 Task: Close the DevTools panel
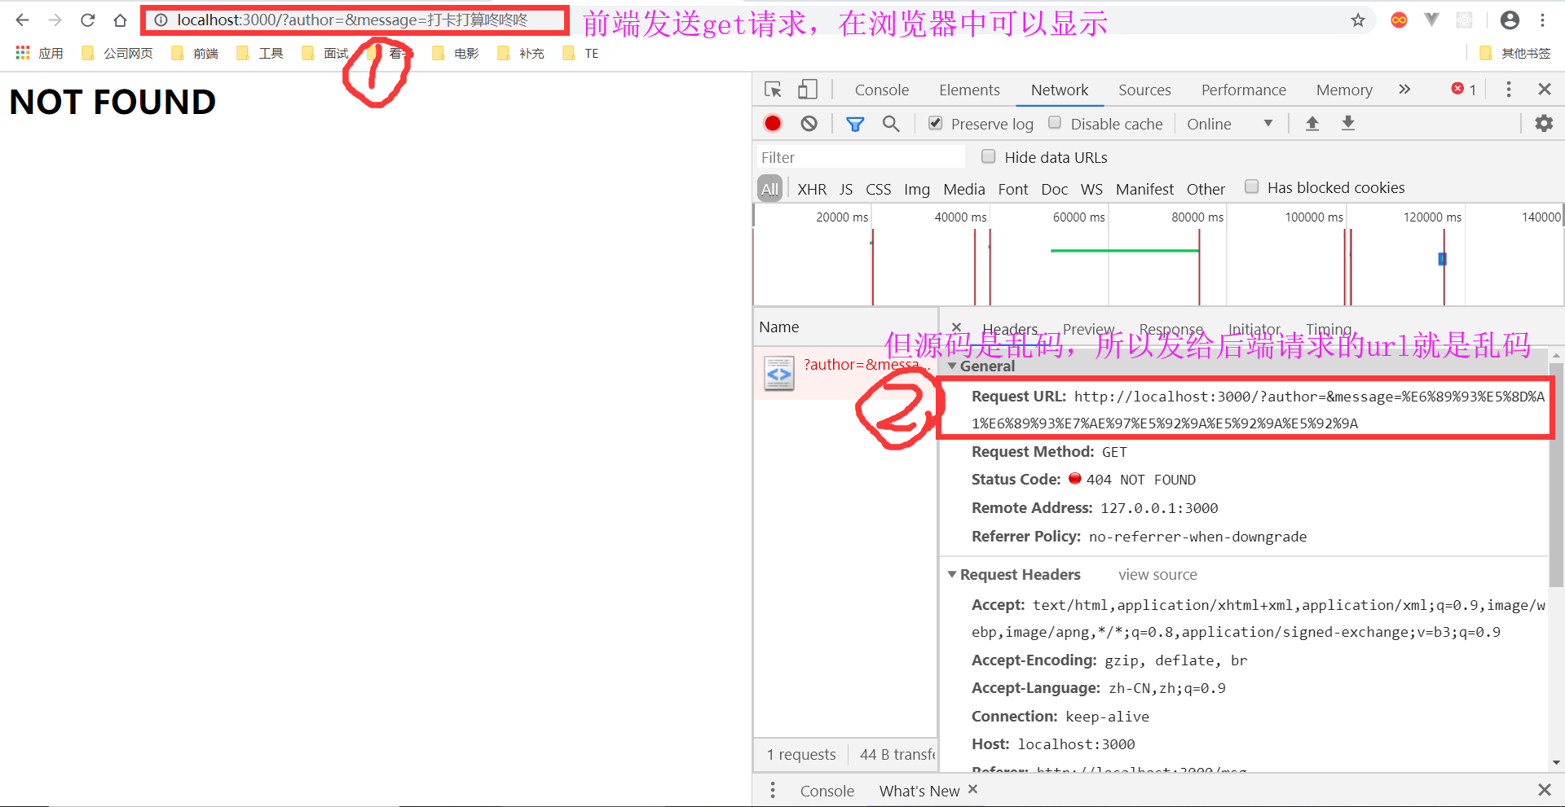1544,90
